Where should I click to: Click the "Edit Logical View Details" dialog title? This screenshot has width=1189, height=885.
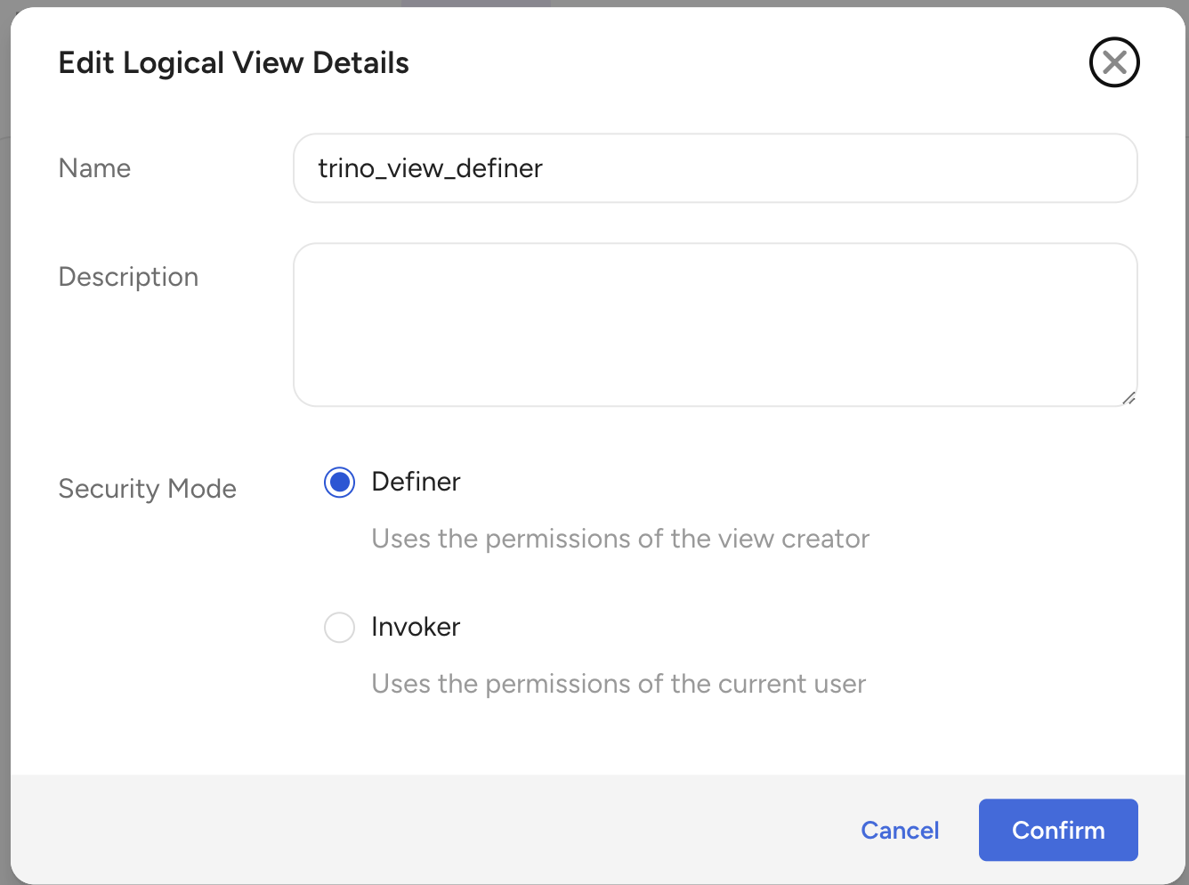coord(233,63)
